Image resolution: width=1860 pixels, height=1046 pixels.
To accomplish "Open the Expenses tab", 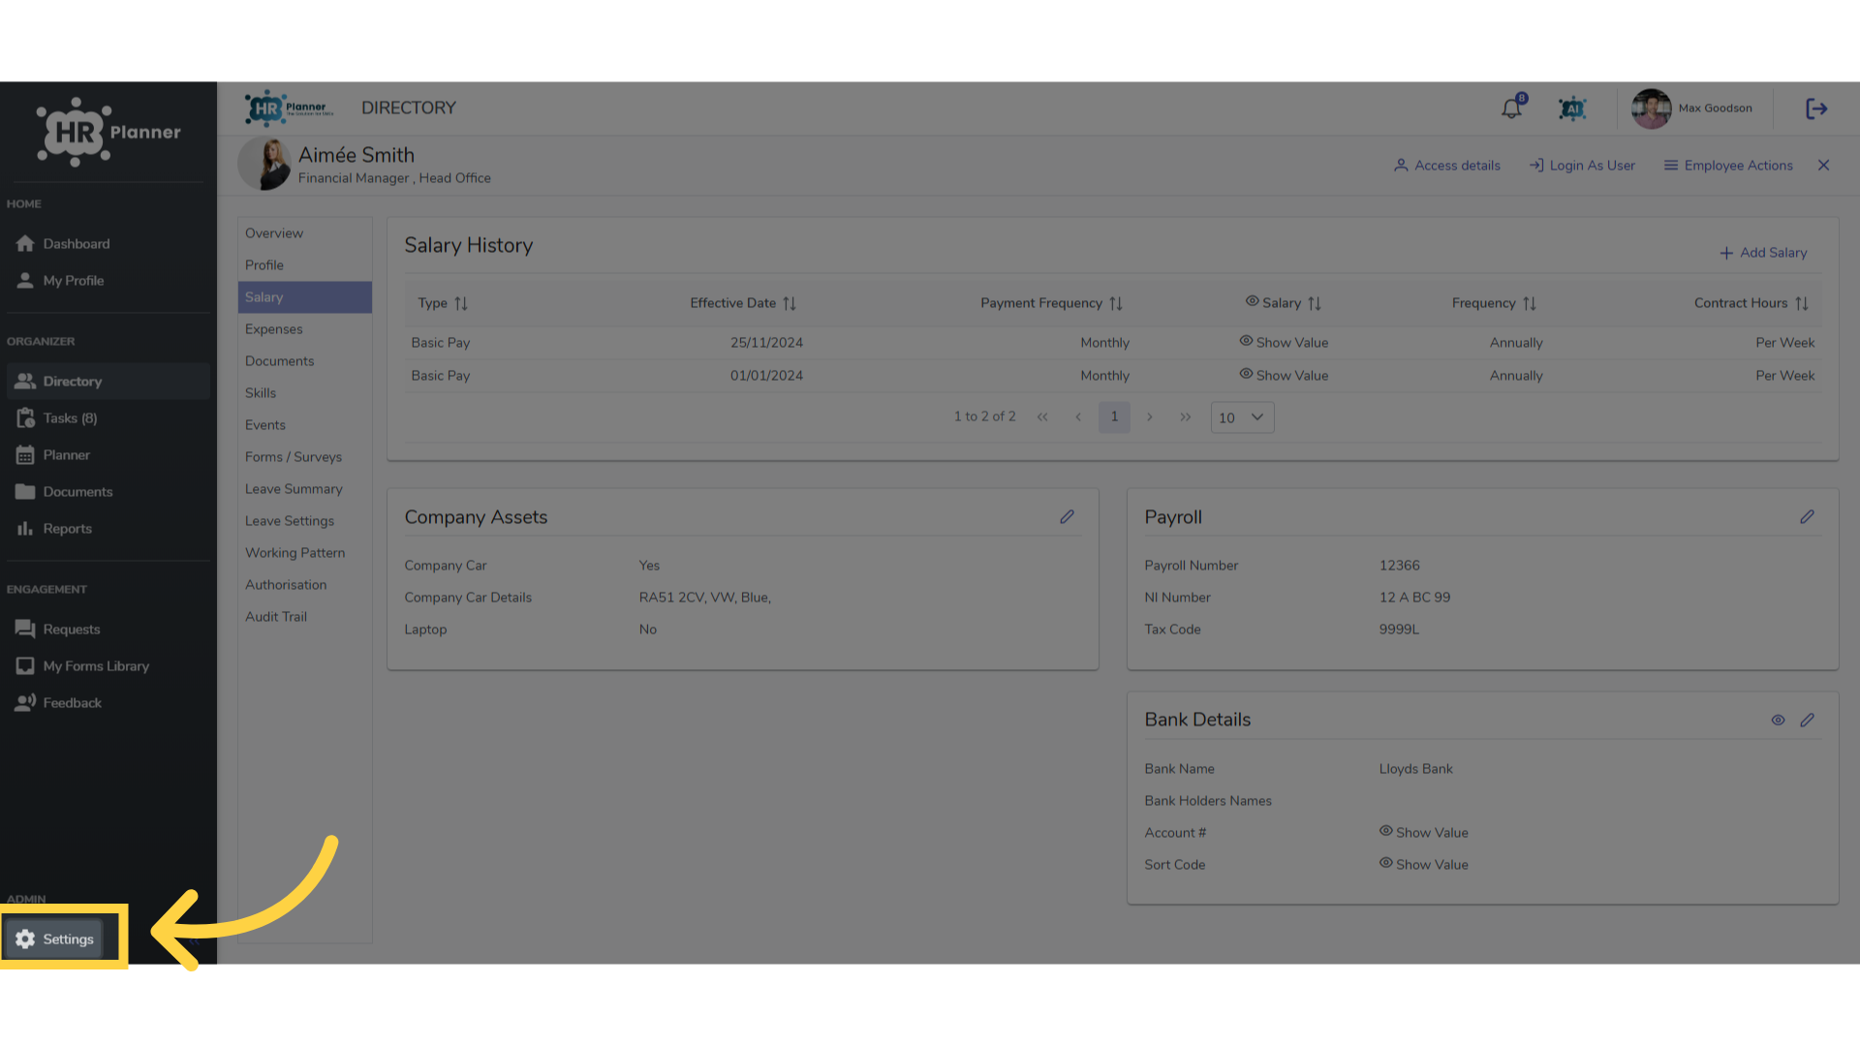I will (304, 329).
